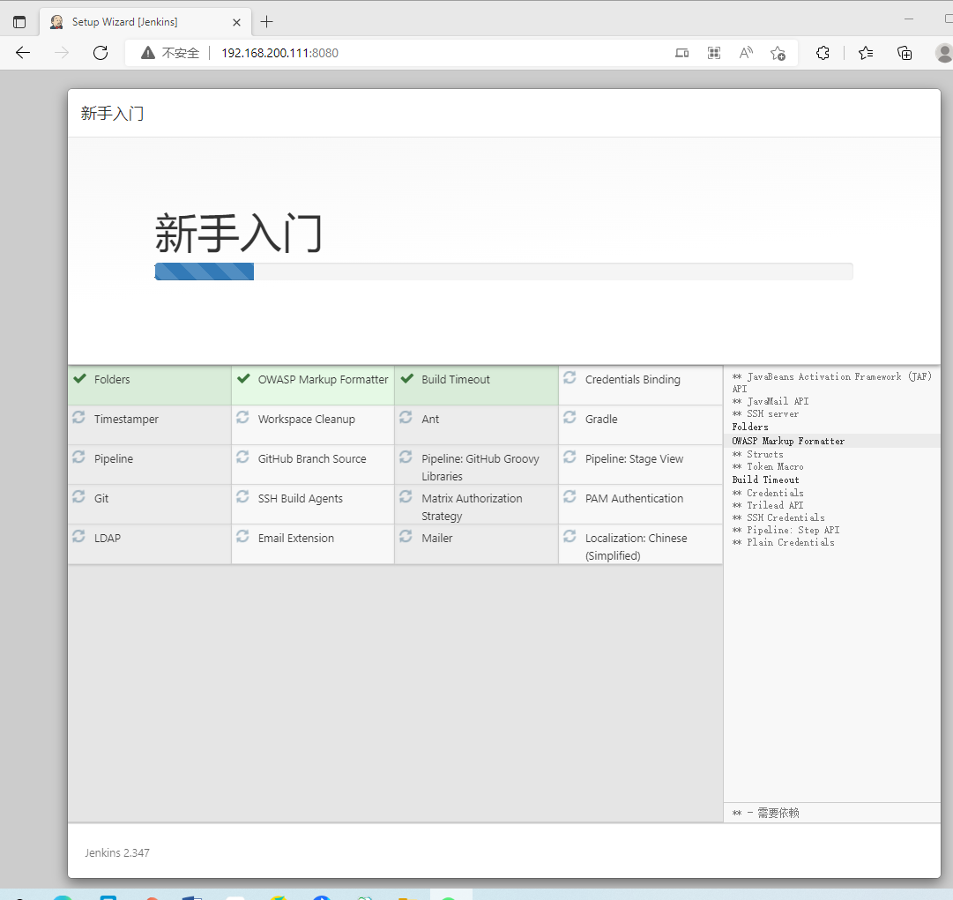Click the Localization: Chinese (Simplified) plugin name
953x900 pixels.
click(636, 547)
